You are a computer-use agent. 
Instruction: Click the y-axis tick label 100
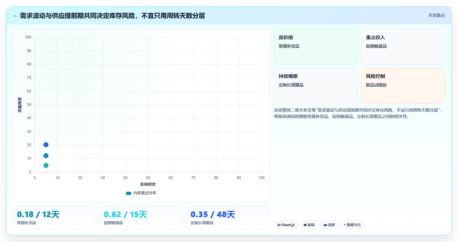tap(28, 38)
